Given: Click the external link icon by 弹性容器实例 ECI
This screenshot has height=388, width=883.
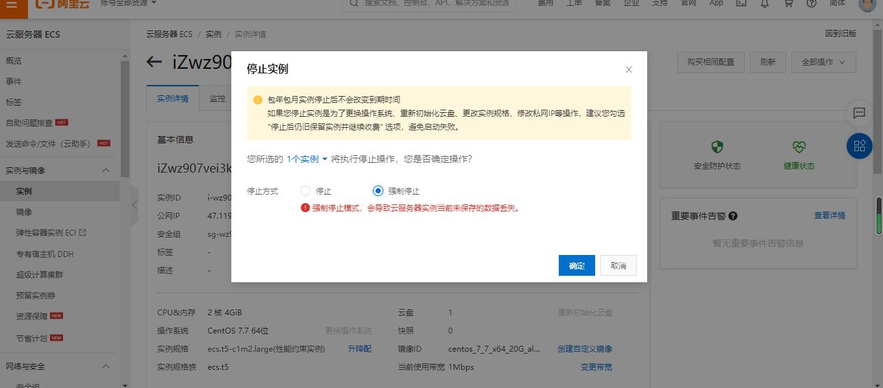Looking at the screenshot, I should click(x=83, y=232).
